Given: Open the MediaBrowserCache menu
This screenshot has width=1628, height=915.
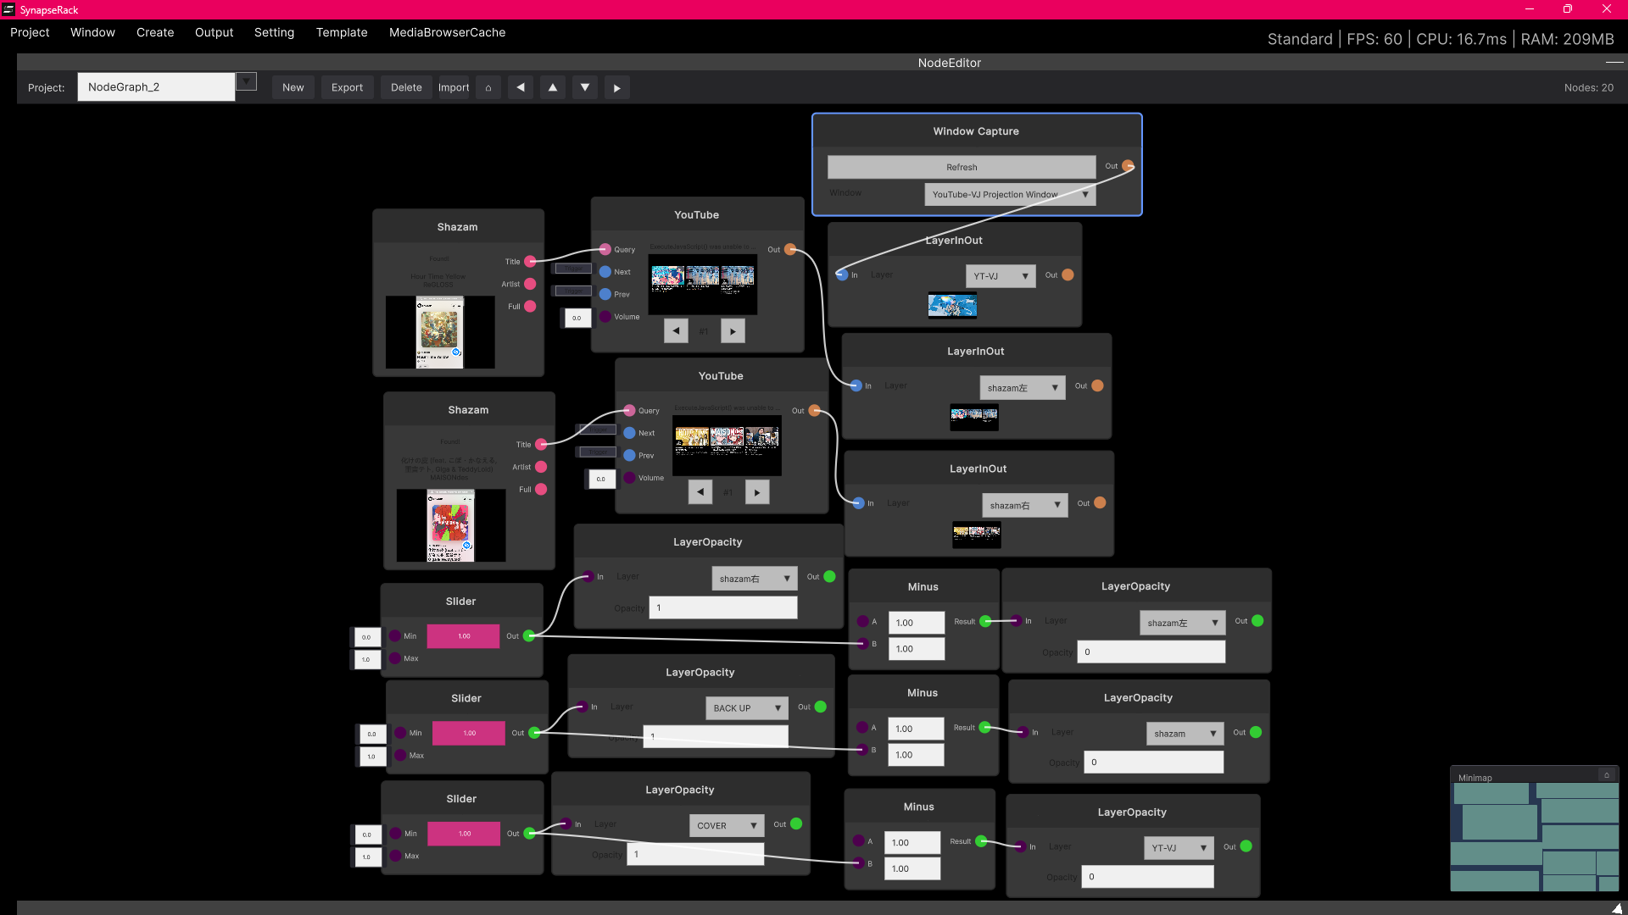Looking at the screenshot, I should tap(447, 32).
